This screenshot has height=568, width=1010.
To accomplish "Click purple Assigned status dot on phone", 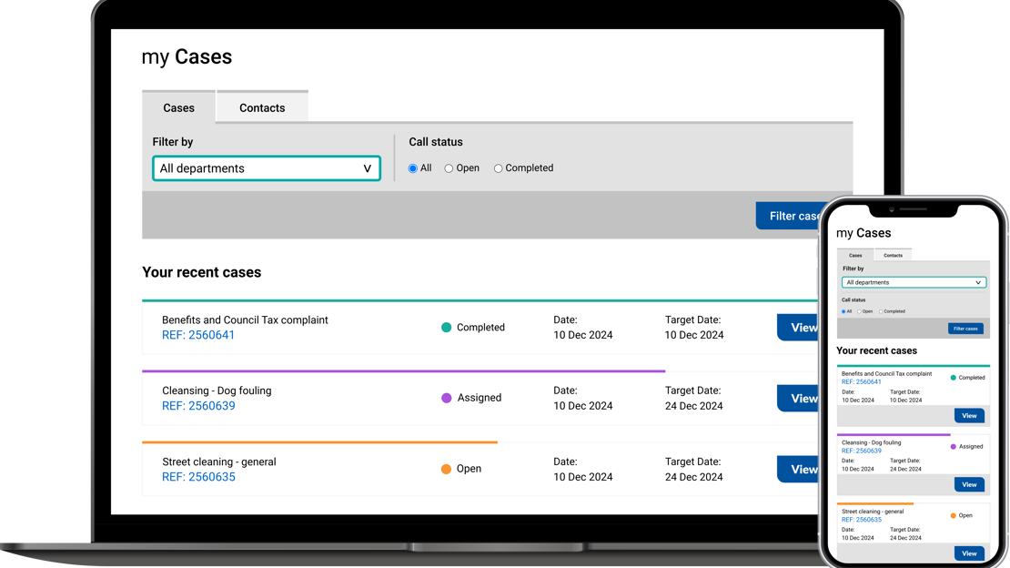I will [954, 446].
